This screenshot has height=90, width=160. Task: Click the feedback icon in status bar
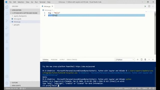click(150, 88)
